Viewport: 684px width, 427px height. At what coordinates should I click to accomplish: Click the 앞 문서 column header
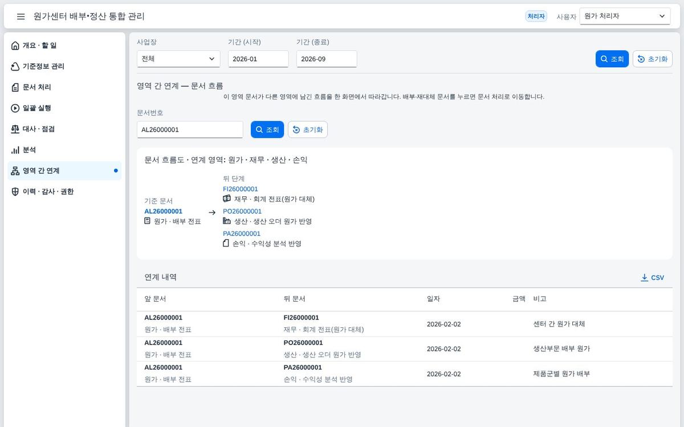[x=155, y=299]
